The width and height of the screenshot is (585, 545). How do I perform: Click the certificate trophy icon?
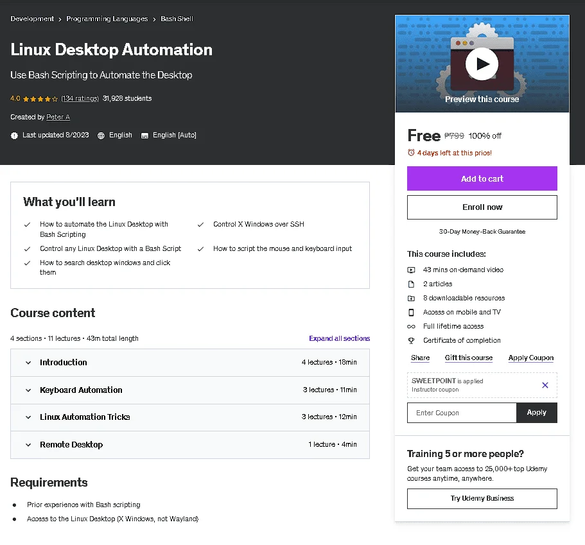click(411, 341)
